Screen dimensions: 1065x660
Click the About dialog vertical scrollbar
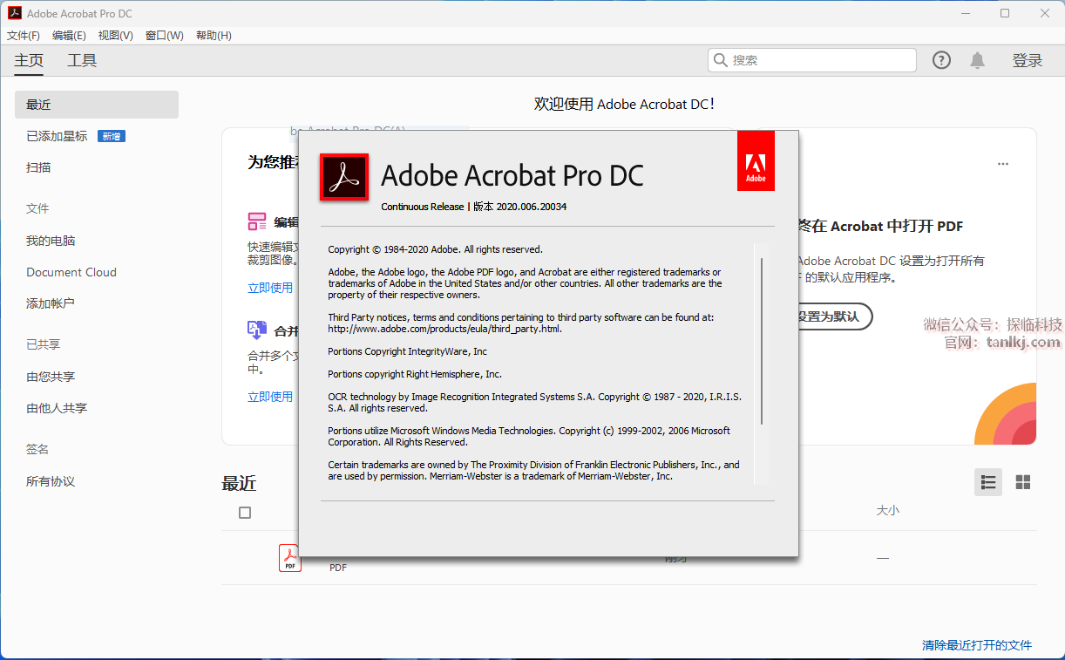coord(762,340)
